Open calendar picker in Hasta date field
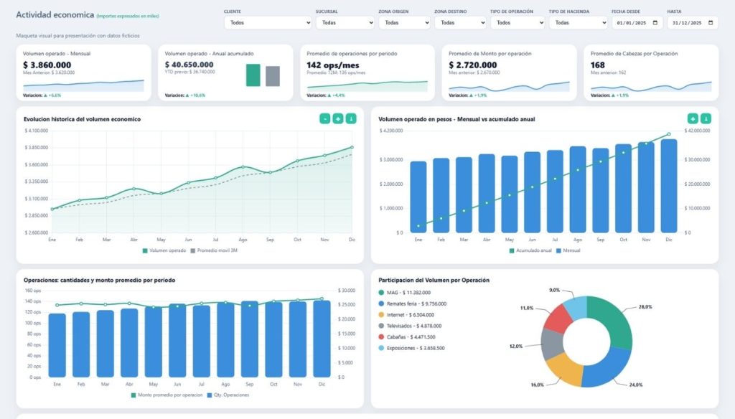This screenshot has width=735, height=419. click(x=711, y=23)
